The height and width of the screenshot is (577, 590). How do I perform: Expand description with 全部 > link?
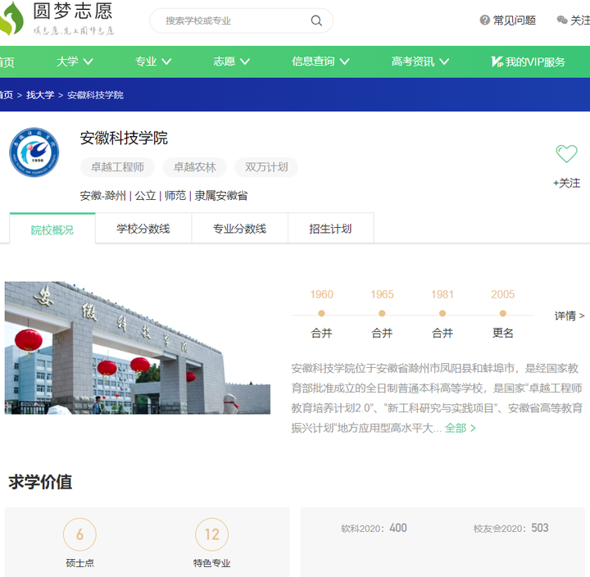pyautogui.click(x=461, y=428)
